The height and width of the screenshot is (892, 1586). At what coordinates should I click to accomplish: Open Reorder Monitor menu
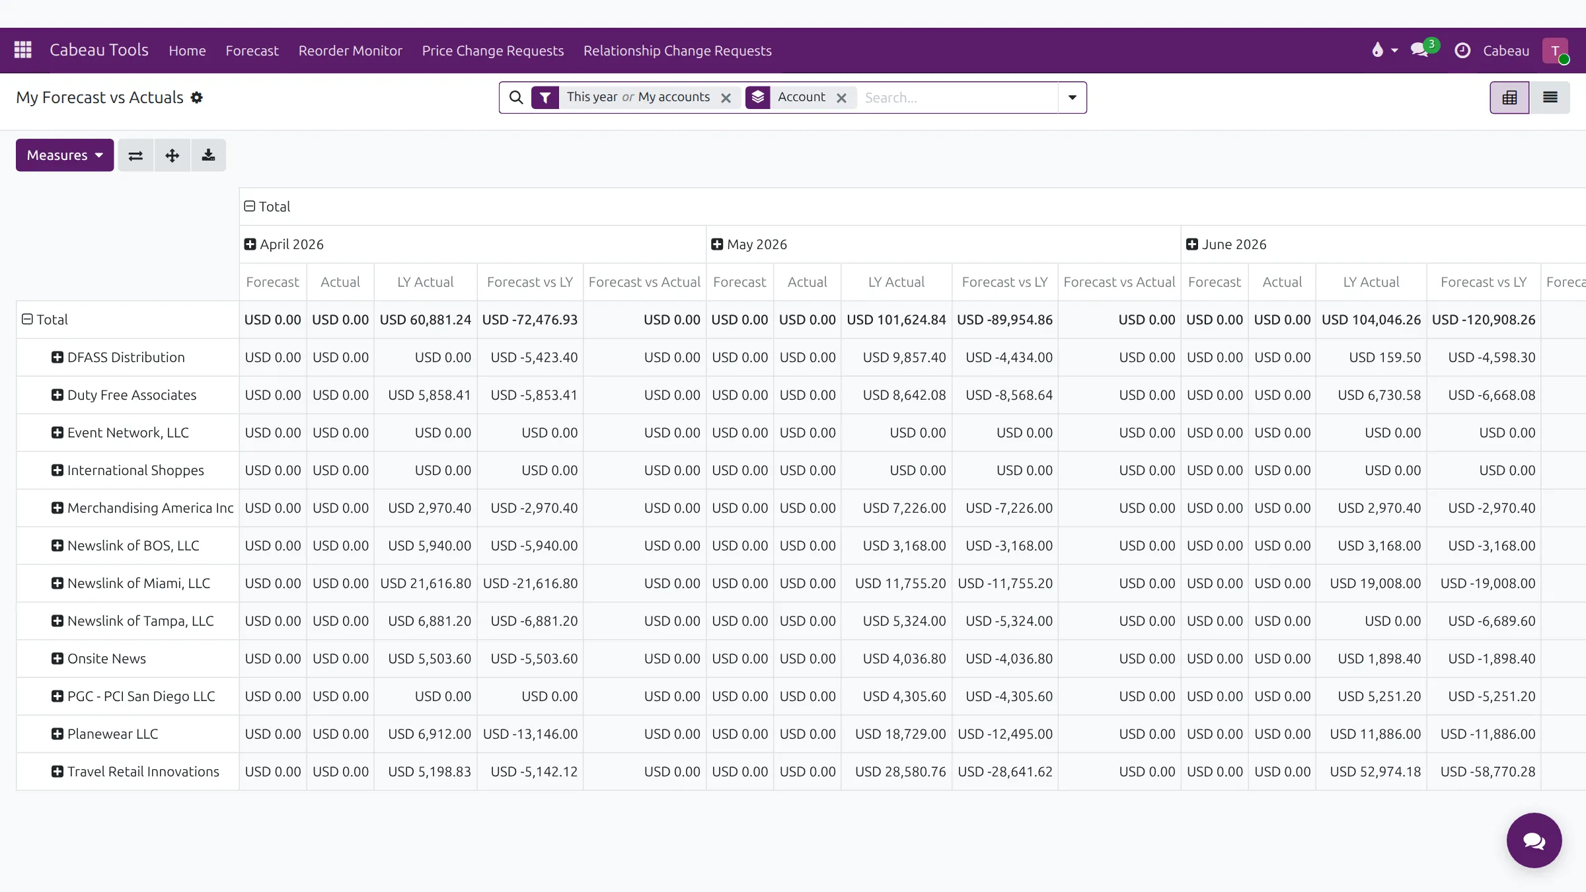click(x=350, y=50)
